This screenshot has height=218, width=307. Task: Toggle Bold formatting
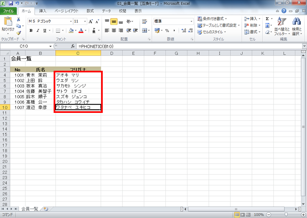[31, 31]
